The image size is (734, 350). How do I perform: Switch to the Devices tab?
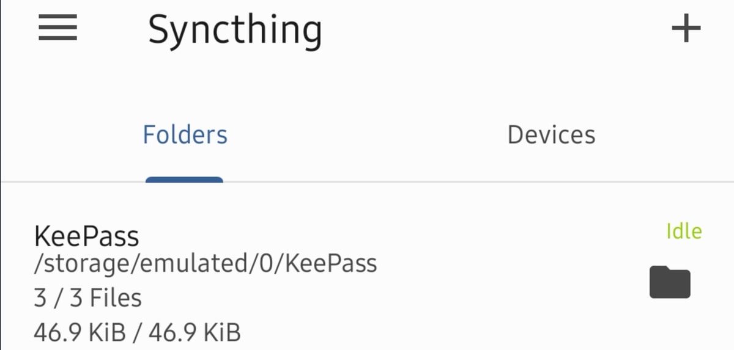click(x=551, y=135)
